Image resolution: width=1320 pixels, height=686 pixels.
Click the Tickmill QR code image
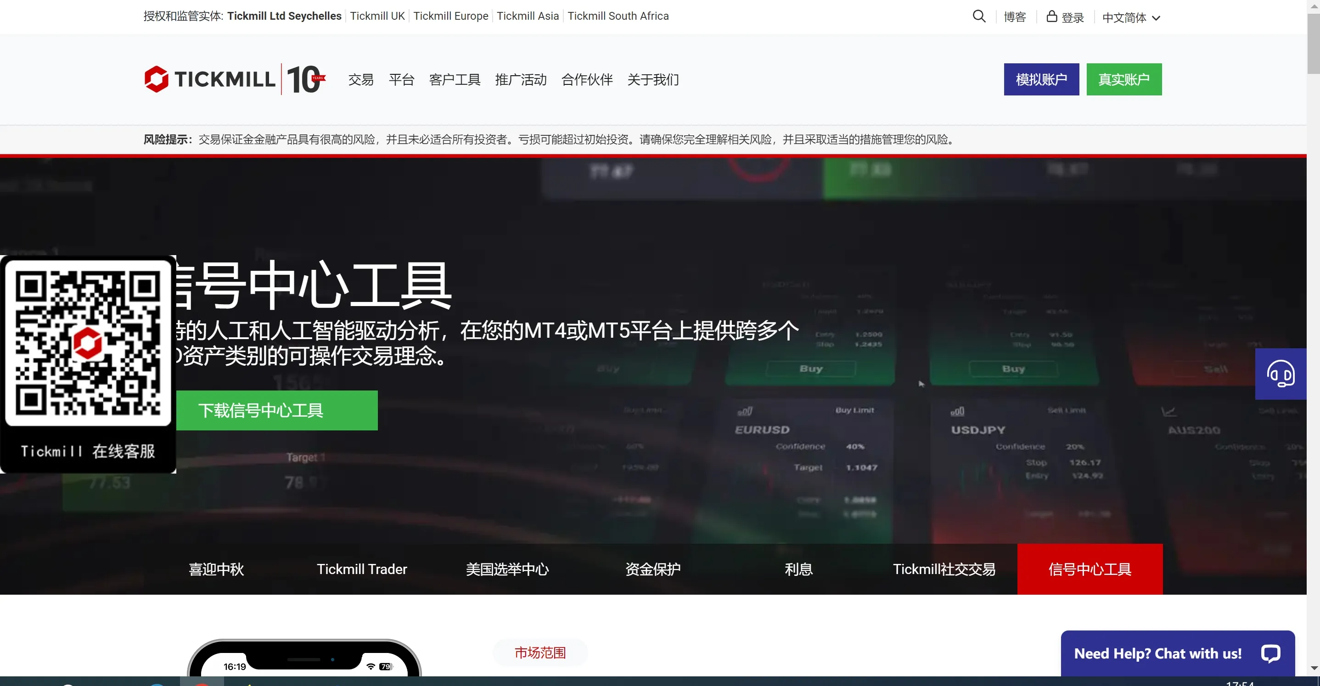[x=88, y=343]
